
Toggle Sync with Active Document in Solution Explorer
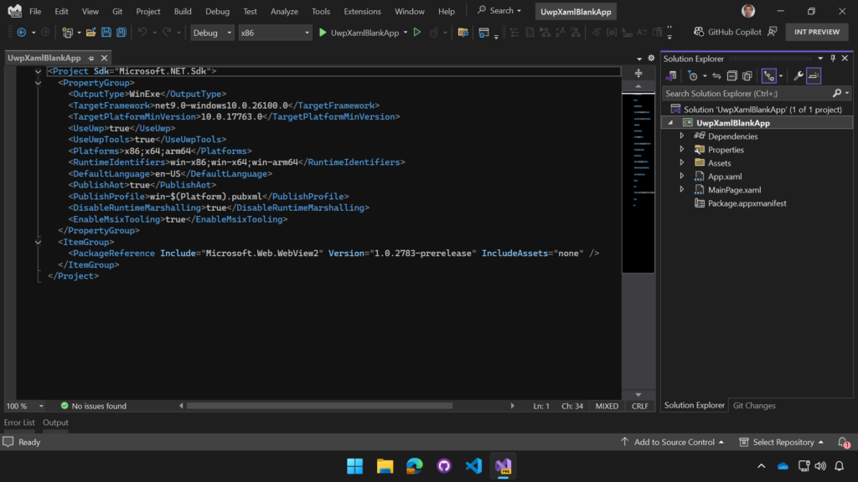pyautogui.click(x=716, y=75)
